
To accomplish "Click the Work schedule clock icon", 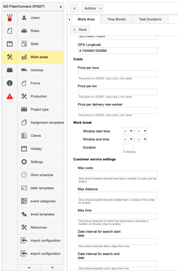I will click(24, 175).
